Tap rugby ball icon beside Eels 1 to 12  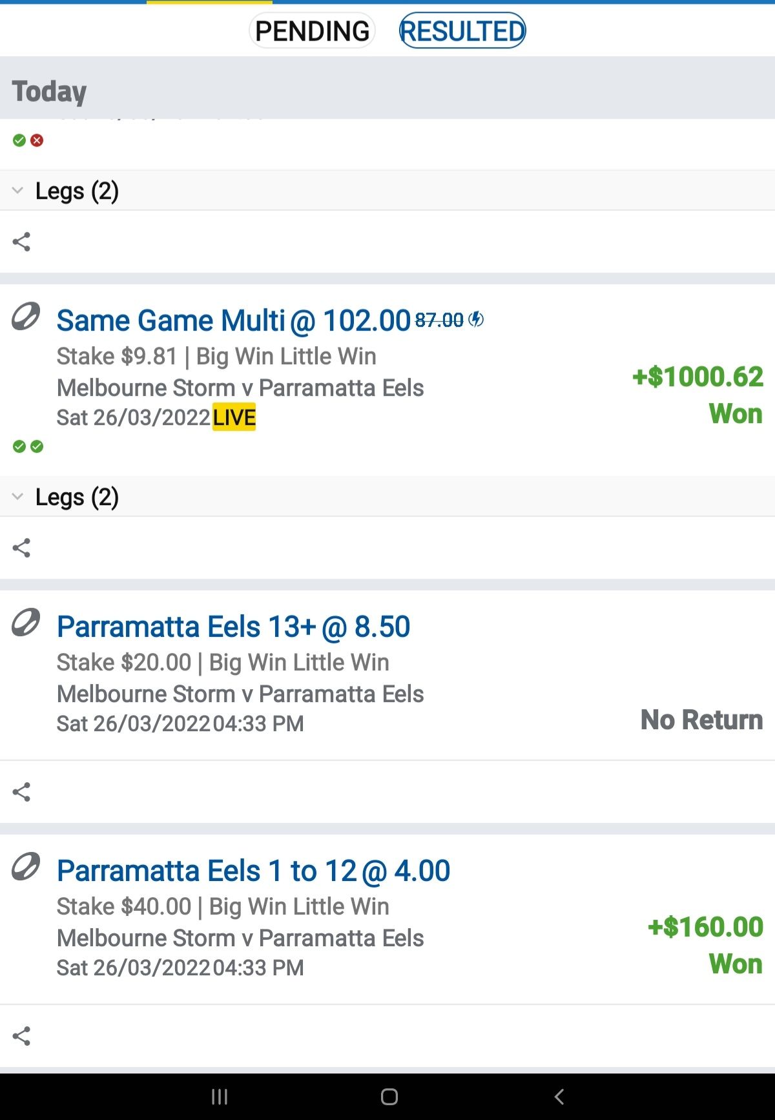coord(26,867)
